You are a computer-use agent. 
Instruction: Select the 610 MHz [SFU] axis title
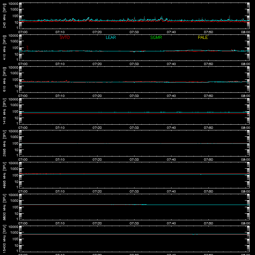click(x=4, y=79)
